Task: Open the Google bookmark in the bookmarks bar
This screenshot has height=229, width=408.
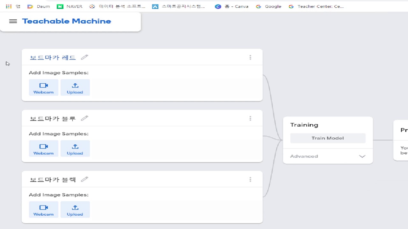Action: coord(269,6)
